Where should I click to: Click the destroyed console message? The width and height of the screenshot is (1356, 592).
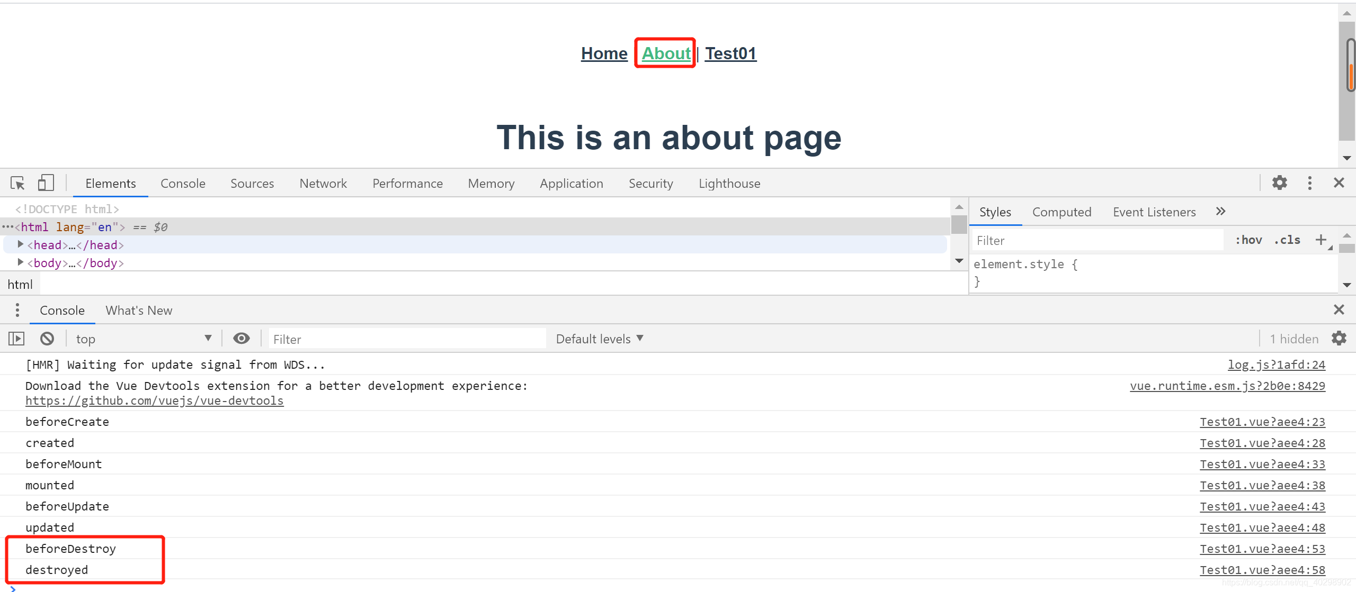point(57,570)
